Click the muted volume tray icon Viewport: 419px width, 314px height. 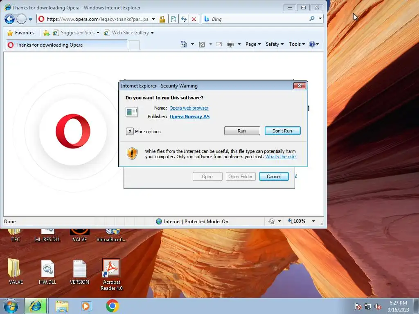click(x=378, y=306)
